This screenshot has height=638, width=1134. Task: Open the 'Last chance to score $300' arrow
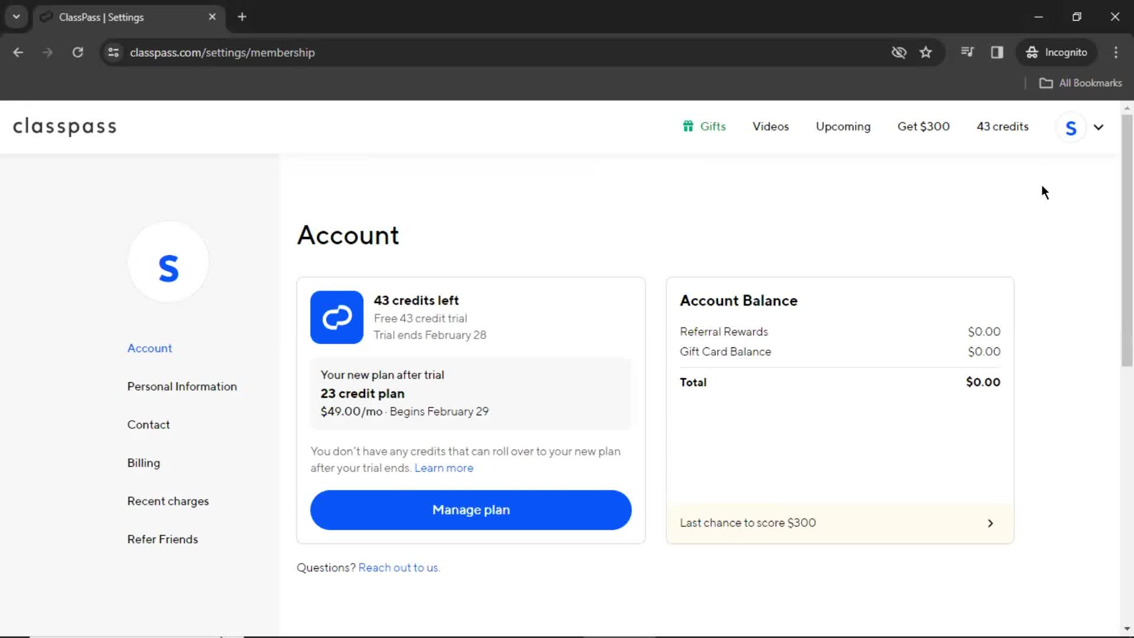click(990, 523)
